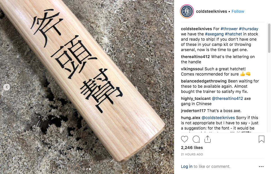Like the post with heart icon
Viewport: 271px width, 174px height.
point(185,139)
